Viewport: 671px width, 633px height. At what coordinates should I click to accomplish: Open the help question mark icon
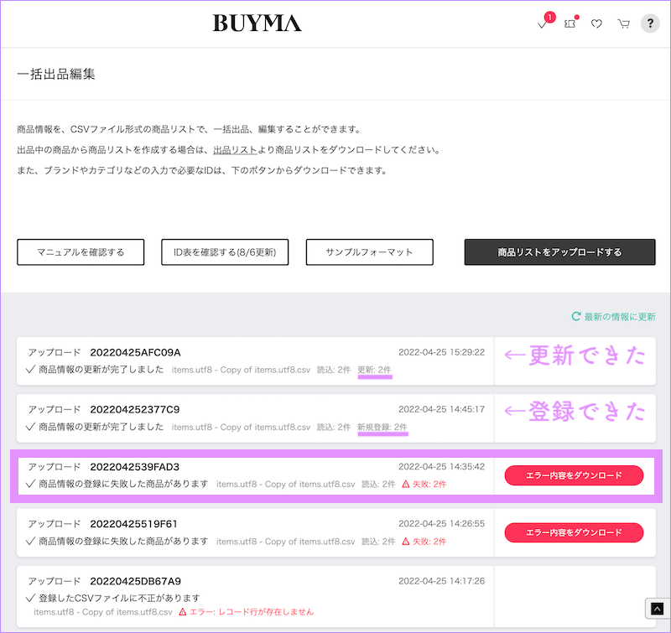coord(650,23)
